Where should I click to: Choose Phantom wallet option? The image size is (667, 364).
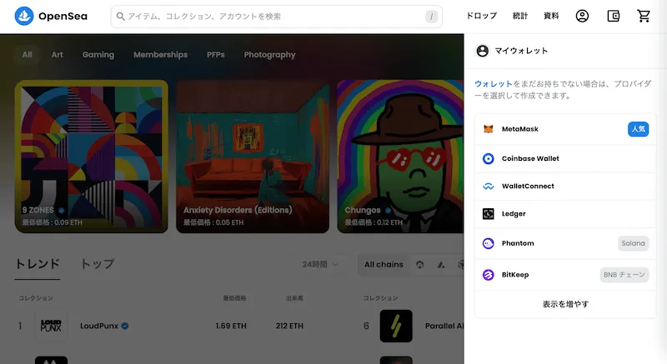point(566,243)
